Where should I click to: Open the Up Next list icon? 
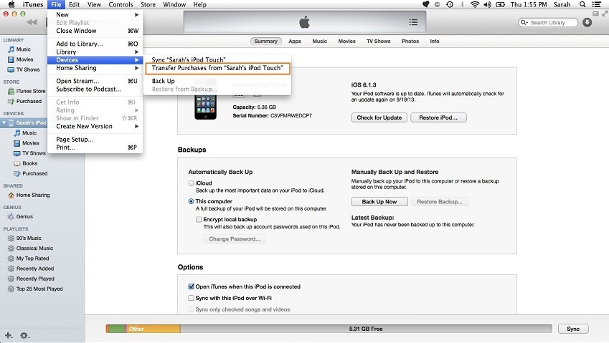pos(412,22)
